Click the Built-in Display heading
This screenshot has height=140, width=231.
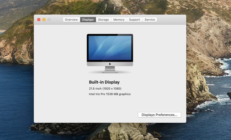104,82
